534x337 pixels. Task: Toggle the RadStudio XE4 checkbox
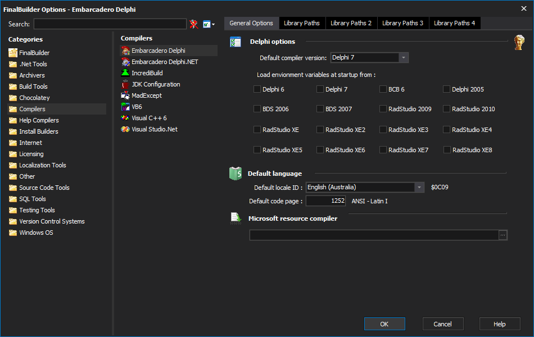click(446, 130)
